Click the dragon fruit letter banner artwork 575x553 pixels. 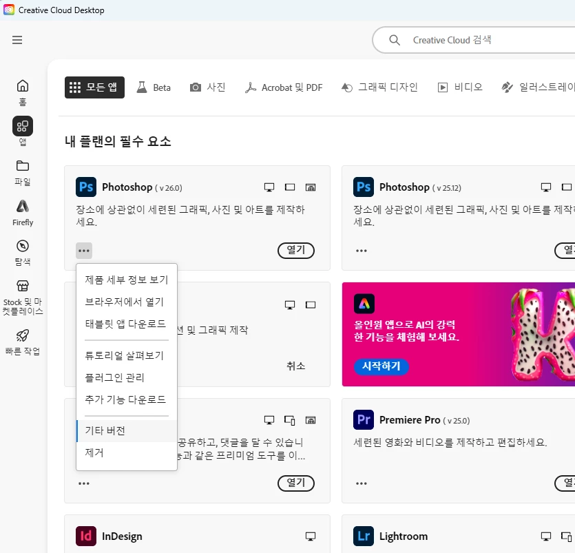[543, 334]
